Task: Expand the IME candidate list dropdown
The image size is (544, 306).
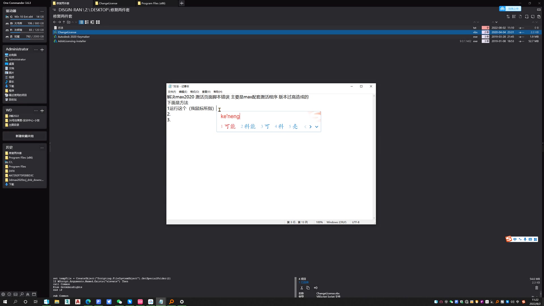Action: click(316, 127)
